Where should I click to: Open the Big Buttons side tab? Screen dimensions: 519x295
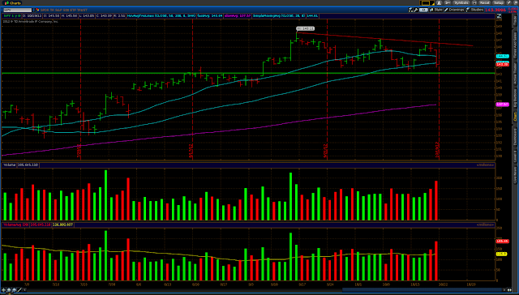[515, 98]
